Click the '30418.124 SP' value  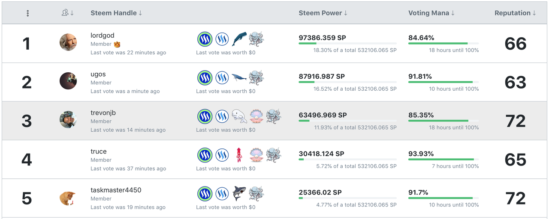(322, 154)
